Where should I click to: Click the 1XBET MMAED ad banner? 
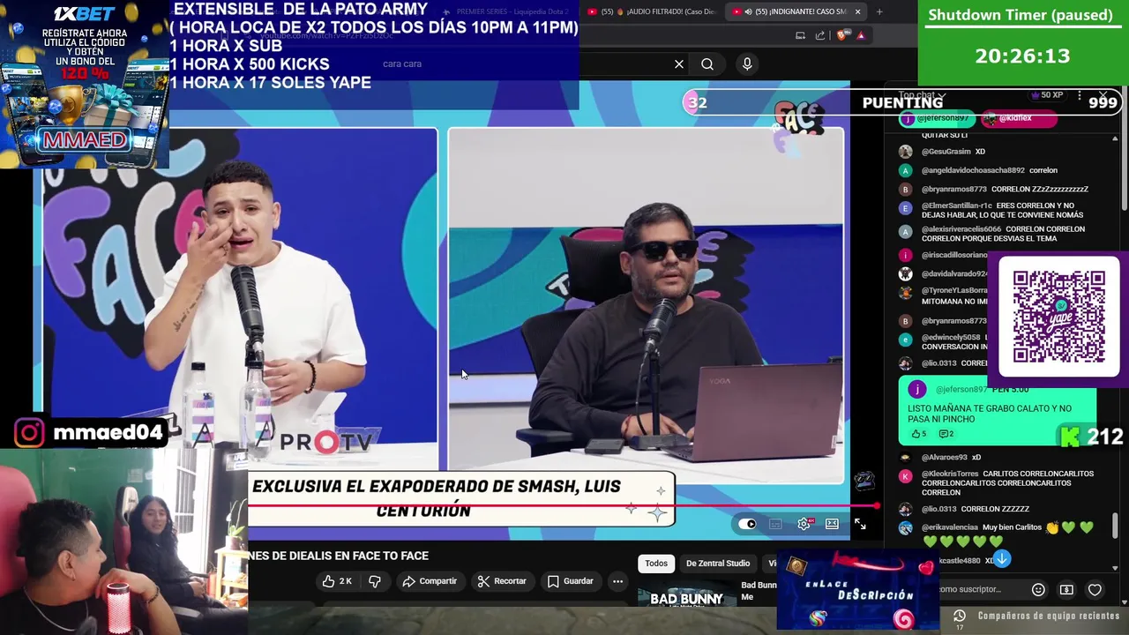[x=85, y=84]
